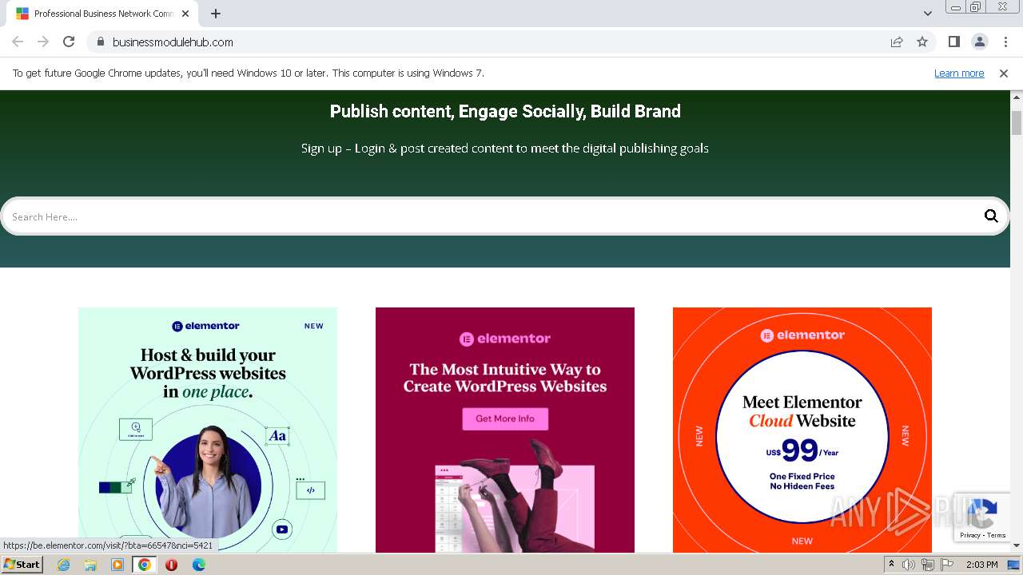This screenshot has width=1023, height=575.
Task: Open the Chrome three-dot menu
Action: click(1005, 42)
